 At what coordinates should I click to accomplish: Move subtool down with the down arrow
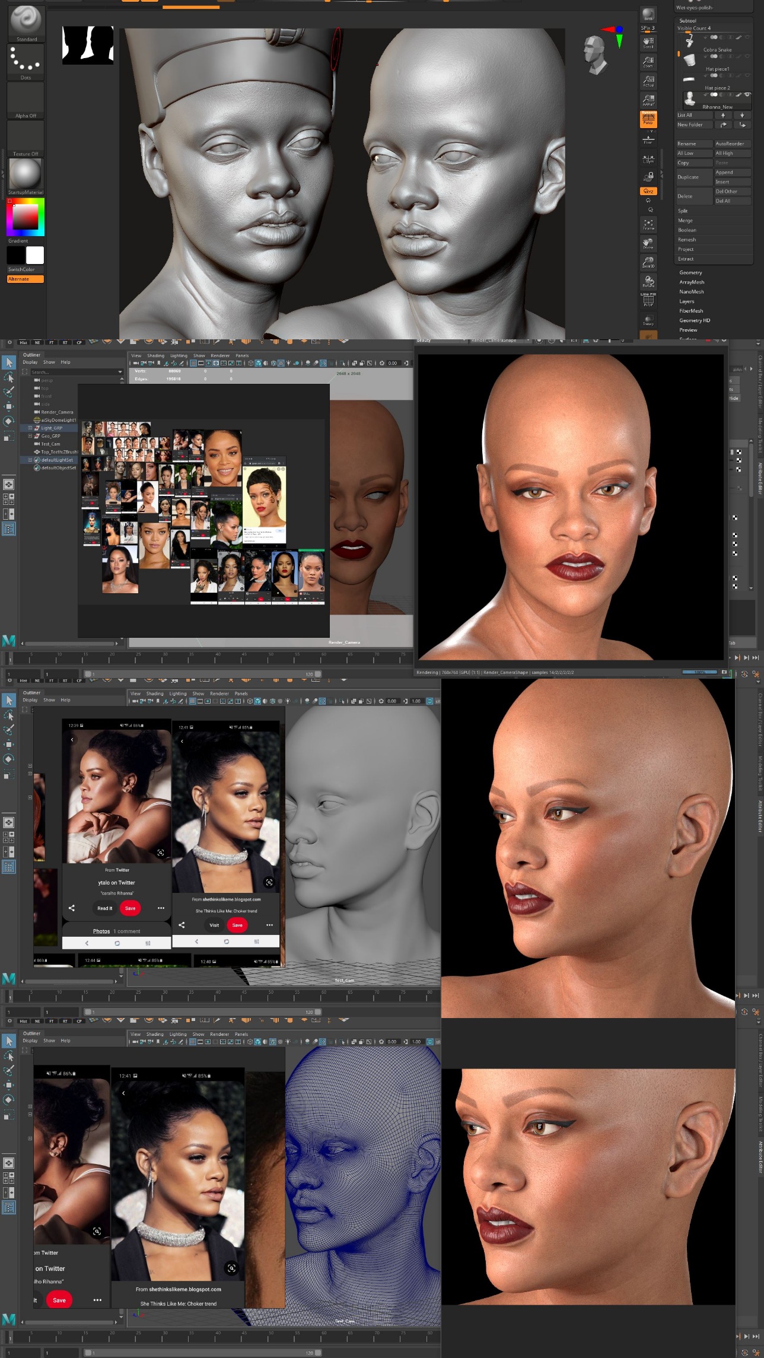click(742, 115)
